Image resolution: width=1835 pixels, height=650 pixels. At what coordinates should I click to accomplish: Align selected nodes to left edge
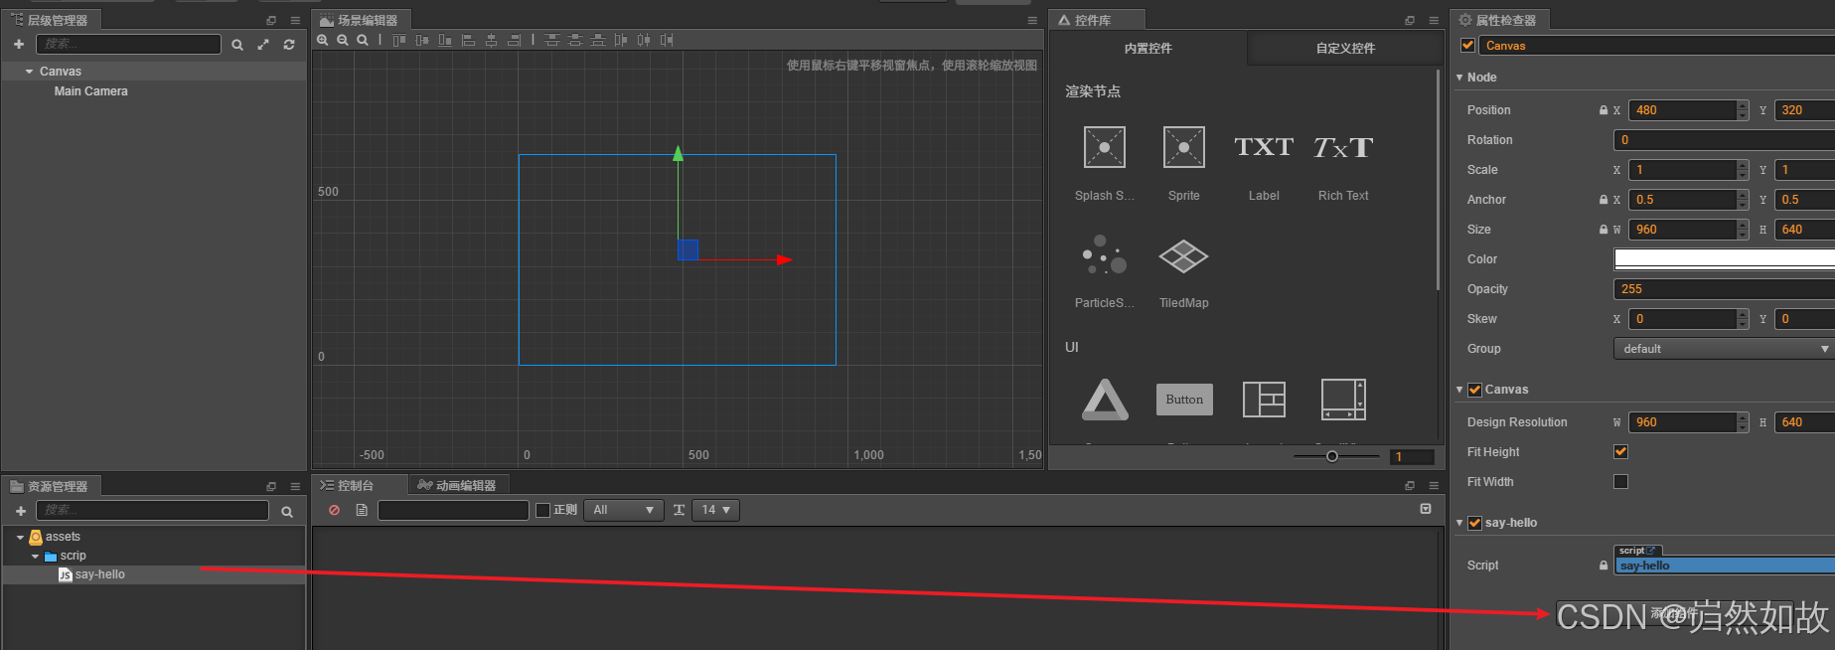pos(468,40)
